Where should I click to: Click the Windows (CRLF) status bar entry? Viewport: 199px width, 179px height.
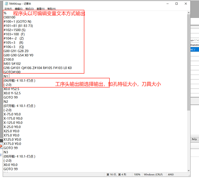click(153, 175)
